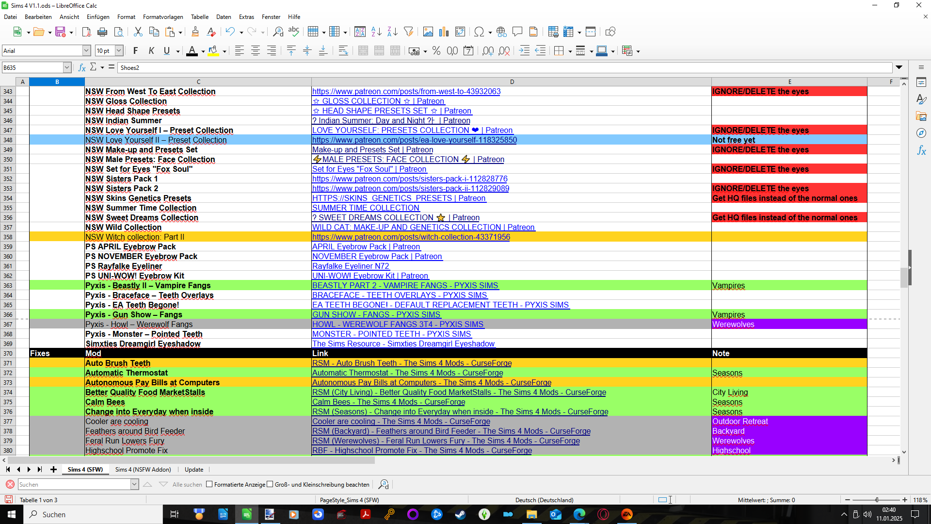Enable Formatierte Anzeige checkbox
The width and height of the screenshot is (931, 524).
(x=209, y=484)
